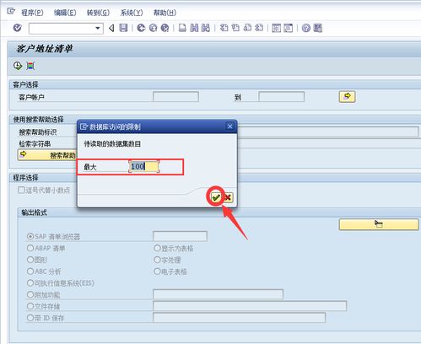Click the Enter checkmark icon left of command field

click(18, 28)
